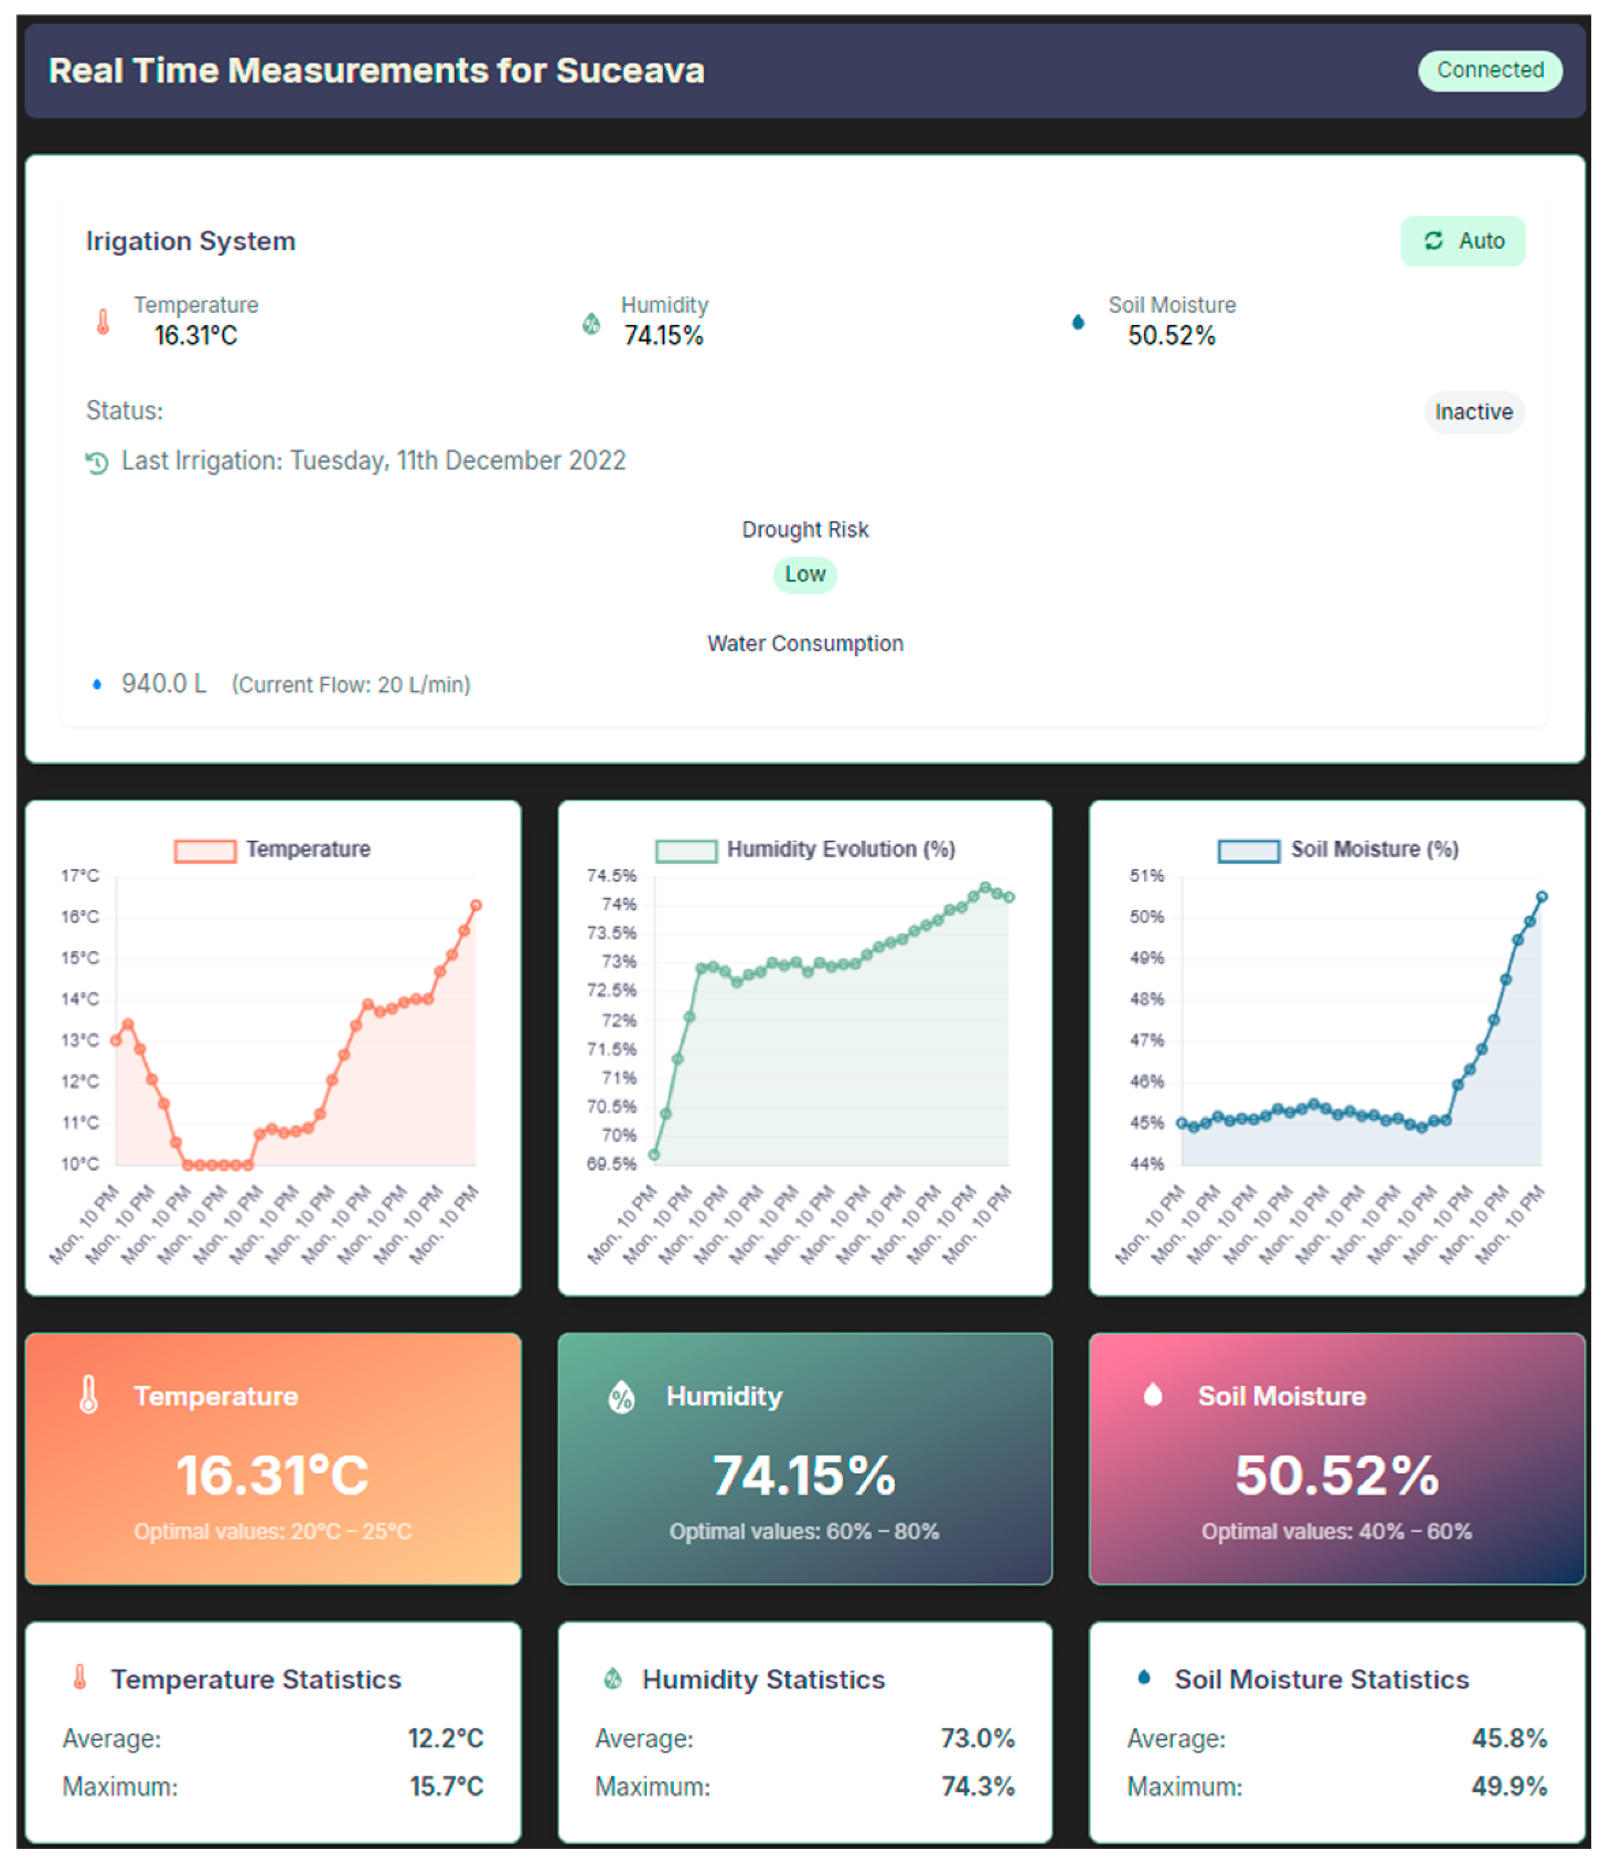
Task: Click the humidity droplet icon in Irrigation System
Action: (x=592, y=323)
